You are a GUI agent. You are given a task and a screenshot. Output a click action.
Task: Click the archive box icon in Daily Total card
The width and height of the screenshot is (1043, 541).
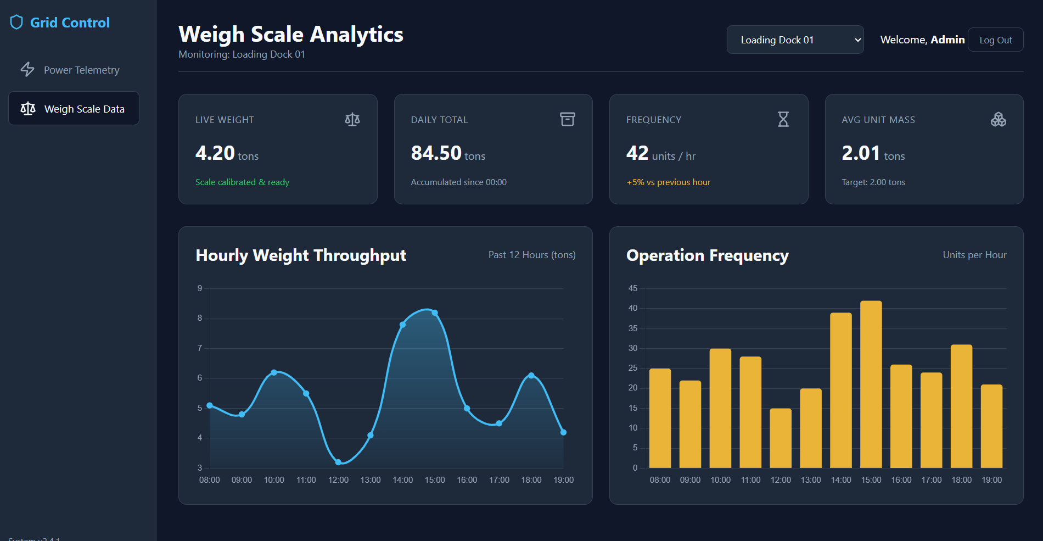point(568,119)
